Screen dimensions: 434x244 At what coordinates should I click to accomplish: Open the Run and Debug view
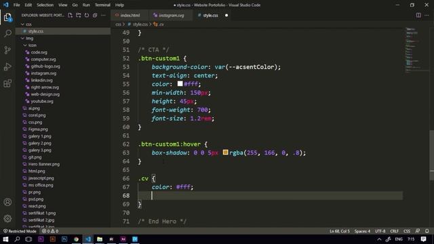click(x=7, y=66)
